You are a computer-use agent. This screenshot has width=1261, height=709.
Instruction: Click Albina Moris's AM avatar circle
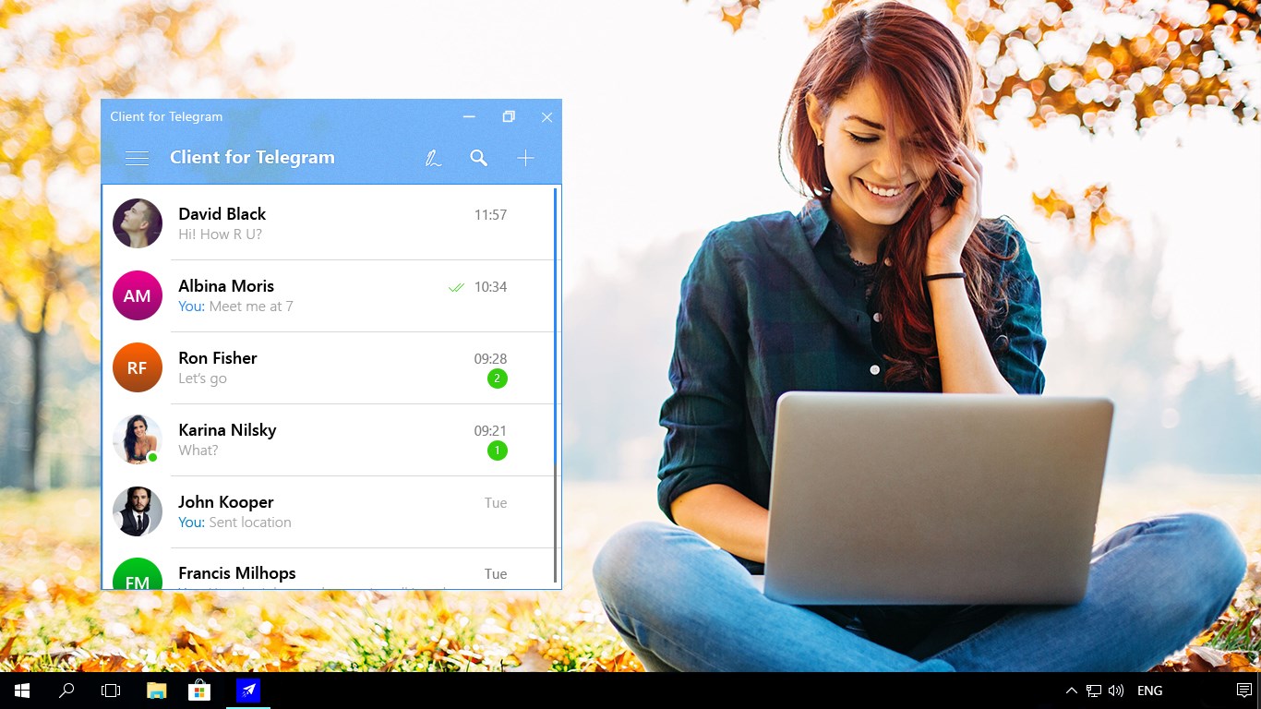pos(138,295)
